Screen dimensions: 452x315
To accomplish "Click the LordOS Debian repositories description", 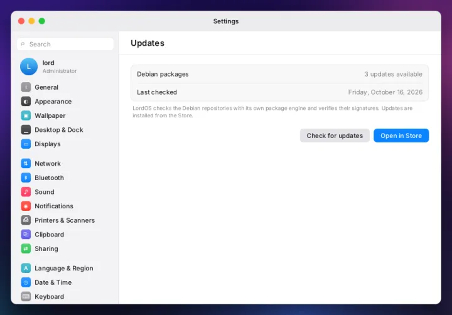I will (272, 112).
